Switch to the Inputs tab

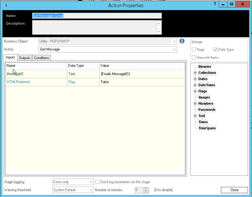pos(10,58)
